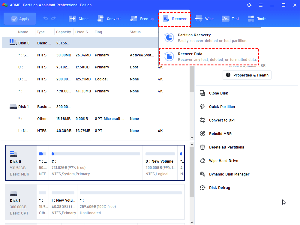Sort by the Status column header
Image resolution: width=300 pixels, height=225 pixels.
135,32
